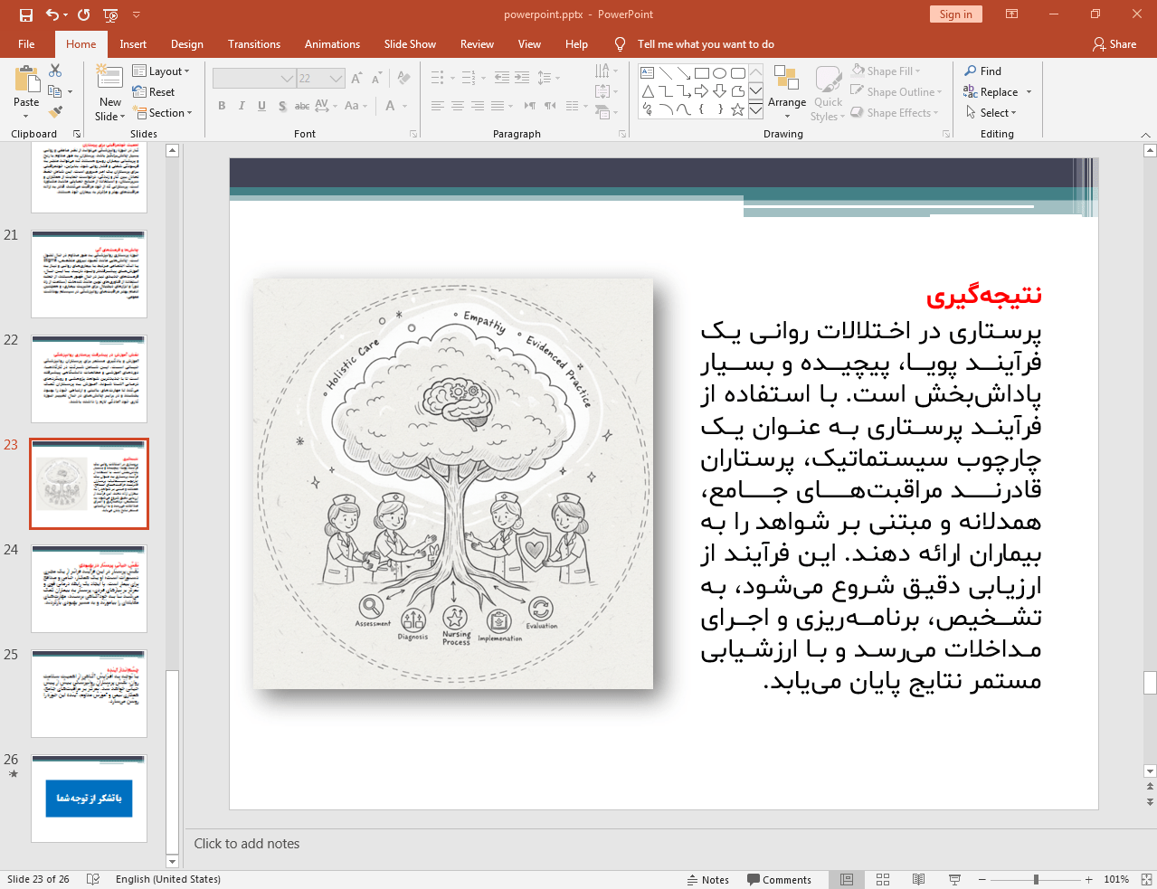Open the Animations tab
This screenshot has height=889, width=1157.
pos(332,44)
